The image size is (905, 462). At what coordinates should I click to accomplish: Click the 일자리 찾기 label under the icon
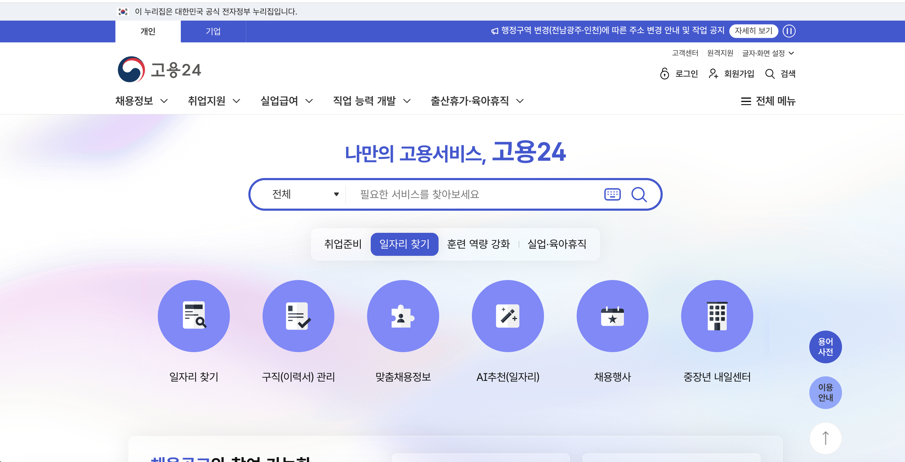194,377
